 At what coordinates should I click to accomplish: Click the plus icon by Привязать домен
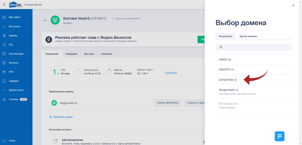pos(50,117)
